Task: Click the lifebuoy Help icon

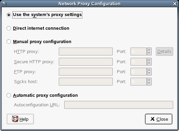Action: pos(15,119)
